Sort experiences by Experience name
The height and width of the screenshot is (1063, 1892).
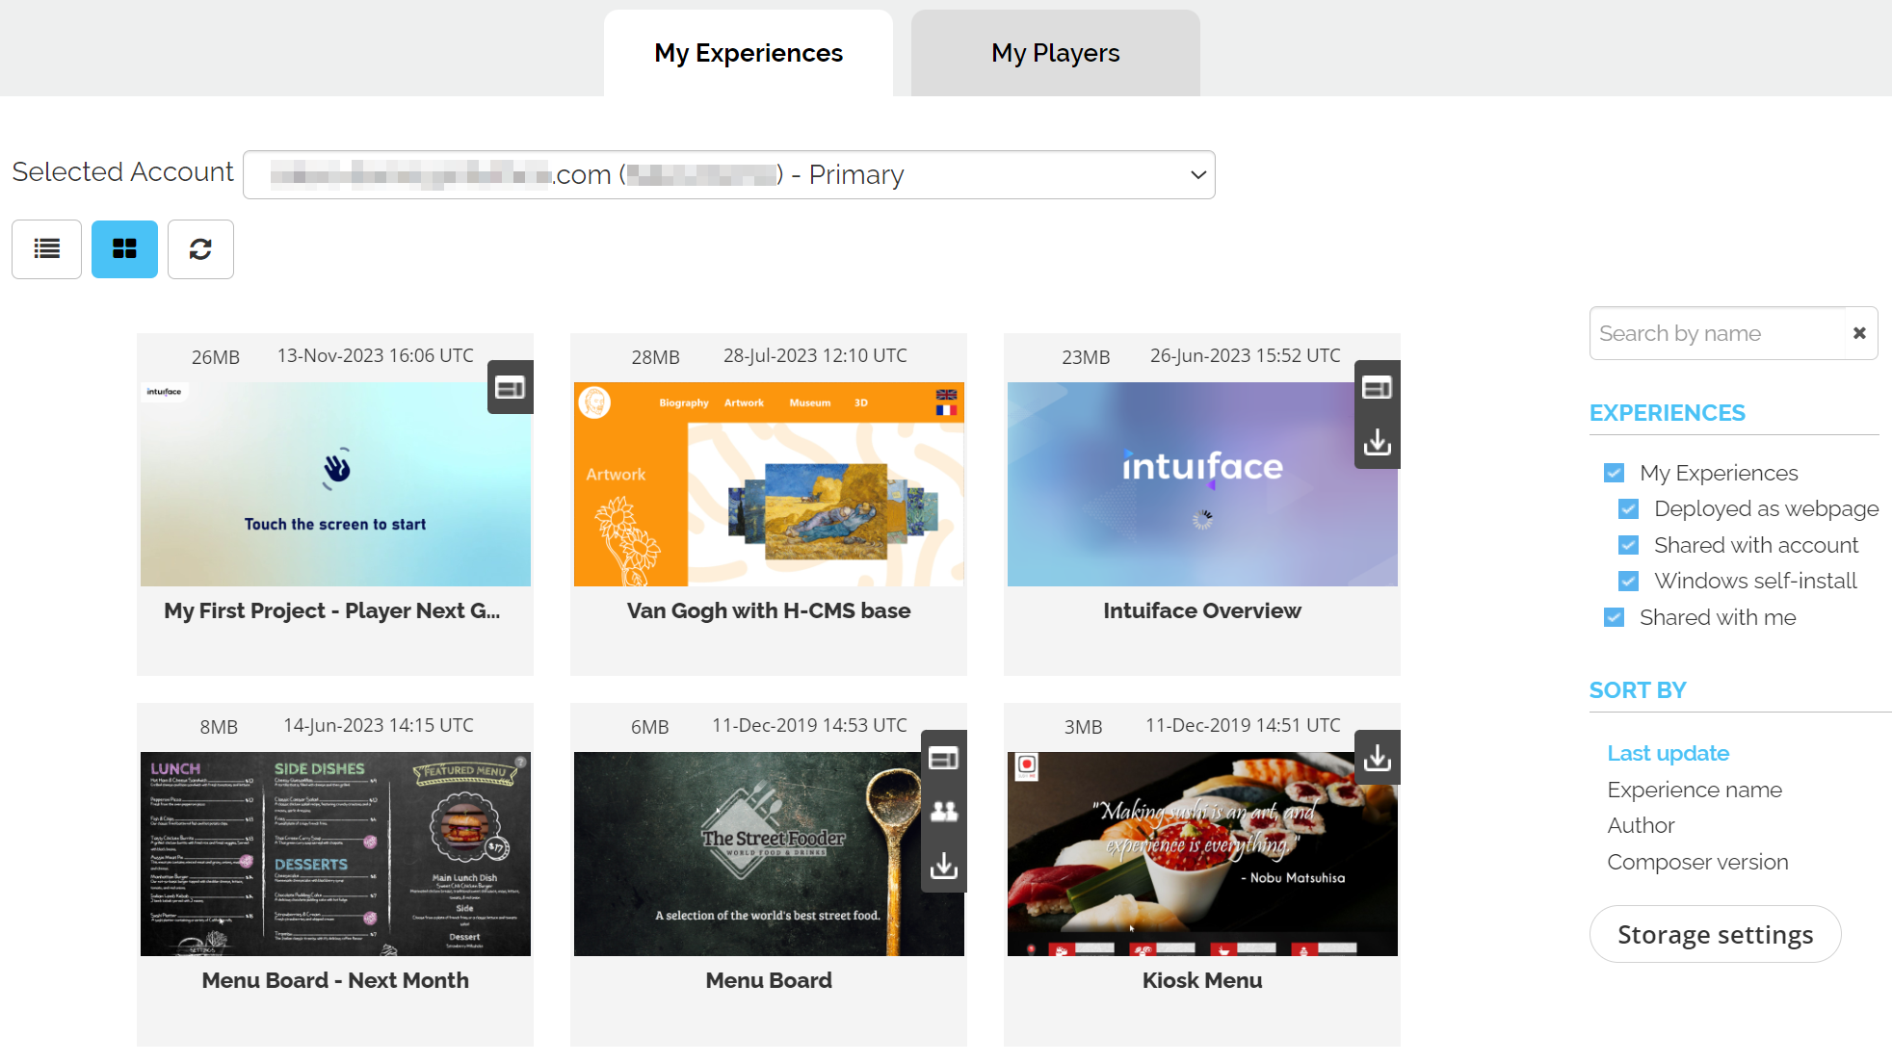click(1694, 790)
